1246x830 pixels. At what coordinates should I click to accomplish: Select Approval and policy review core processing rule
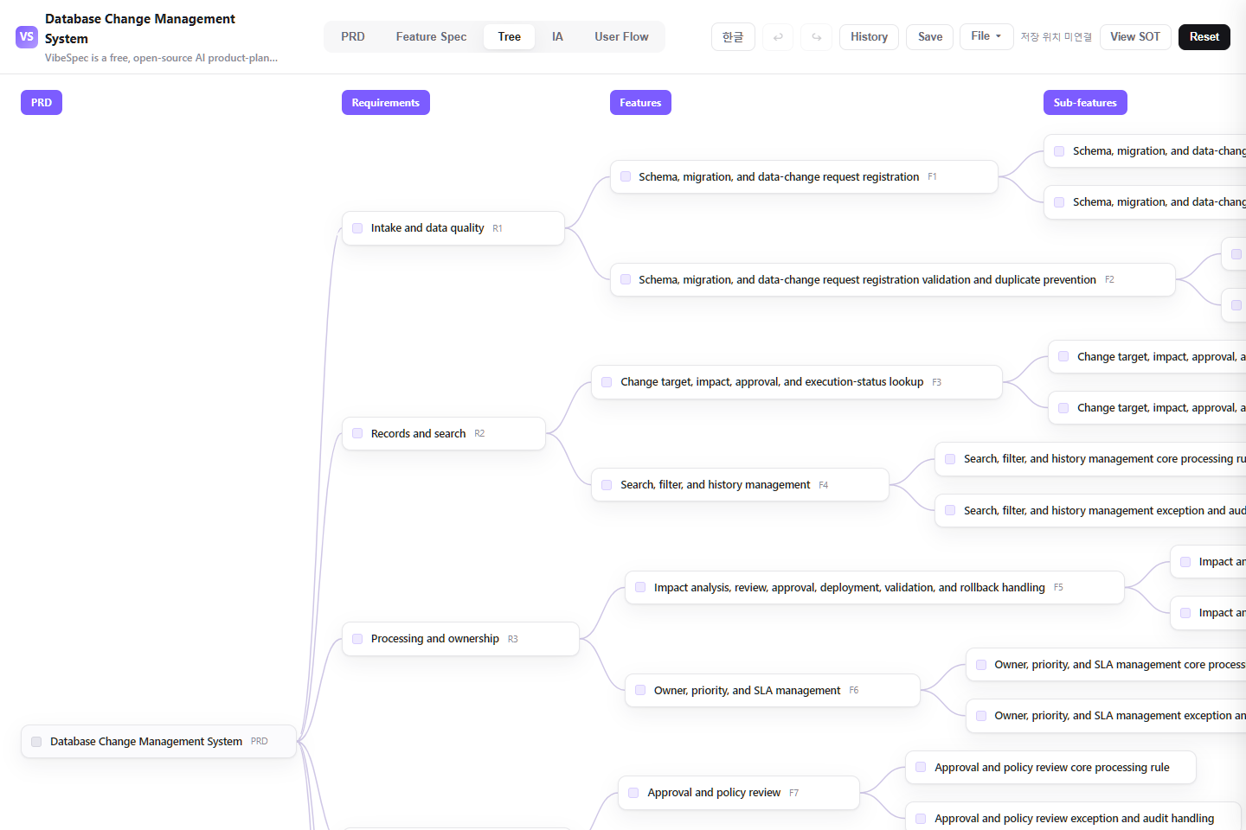[x=1050, y=768]
